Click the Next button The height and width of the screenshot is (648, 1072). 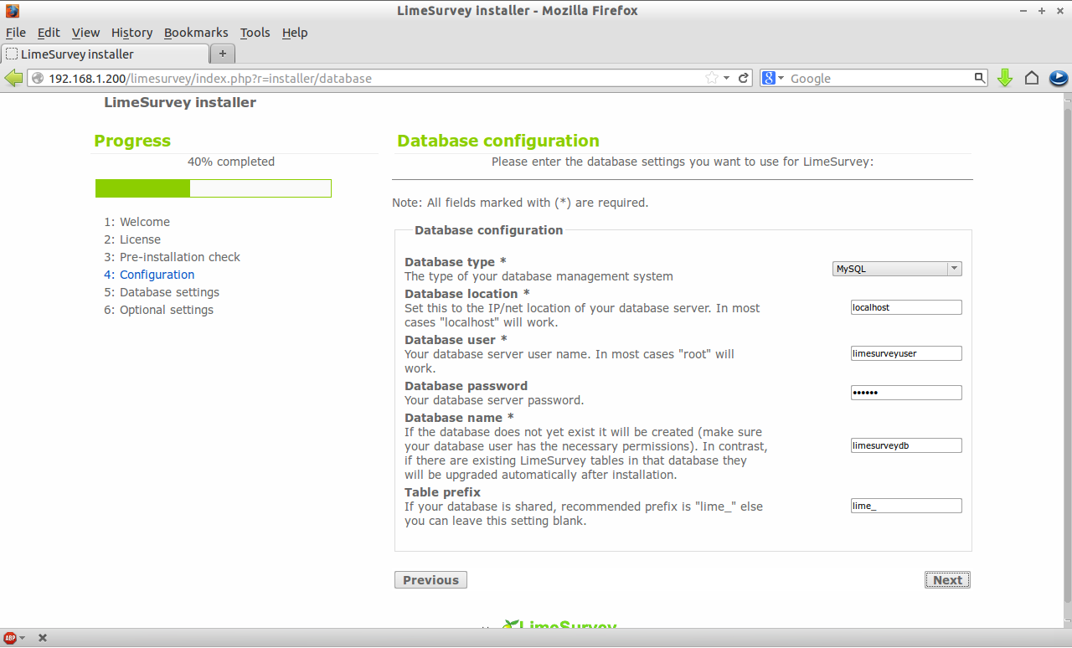947,580
